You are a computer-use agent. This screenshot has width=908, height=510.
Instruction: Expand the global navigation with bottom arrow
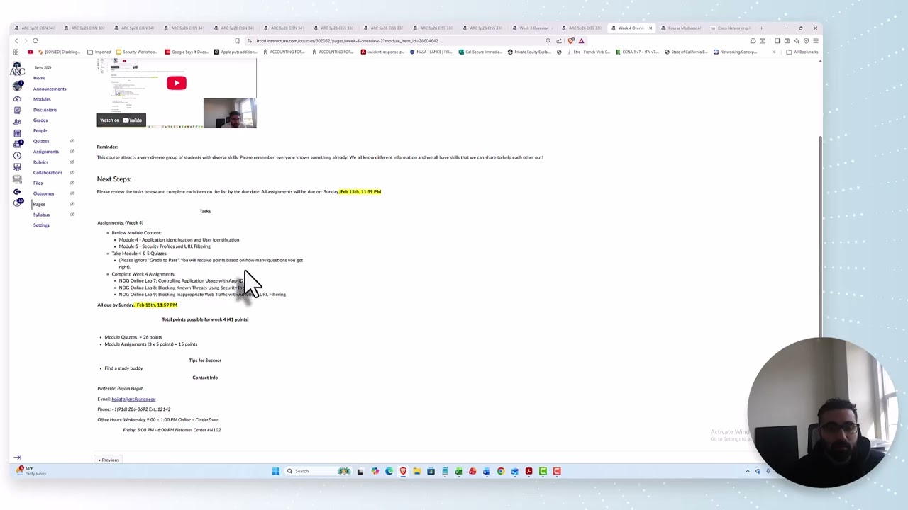point(17,458)
